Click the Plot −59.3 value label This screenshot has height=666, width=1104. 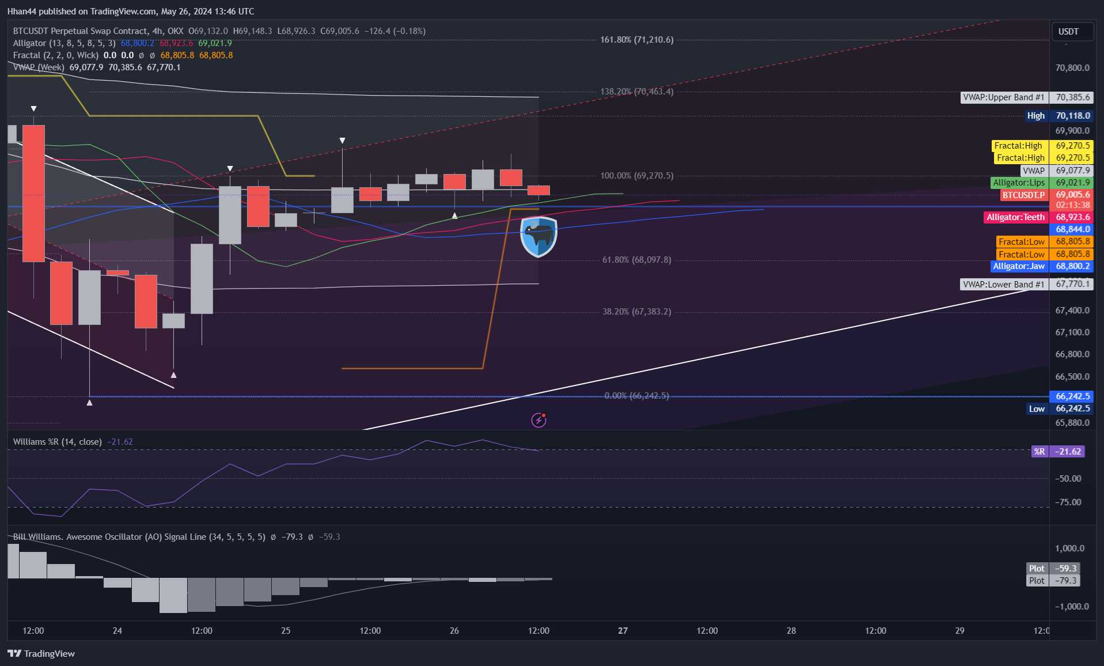[x=1053, y=569]
